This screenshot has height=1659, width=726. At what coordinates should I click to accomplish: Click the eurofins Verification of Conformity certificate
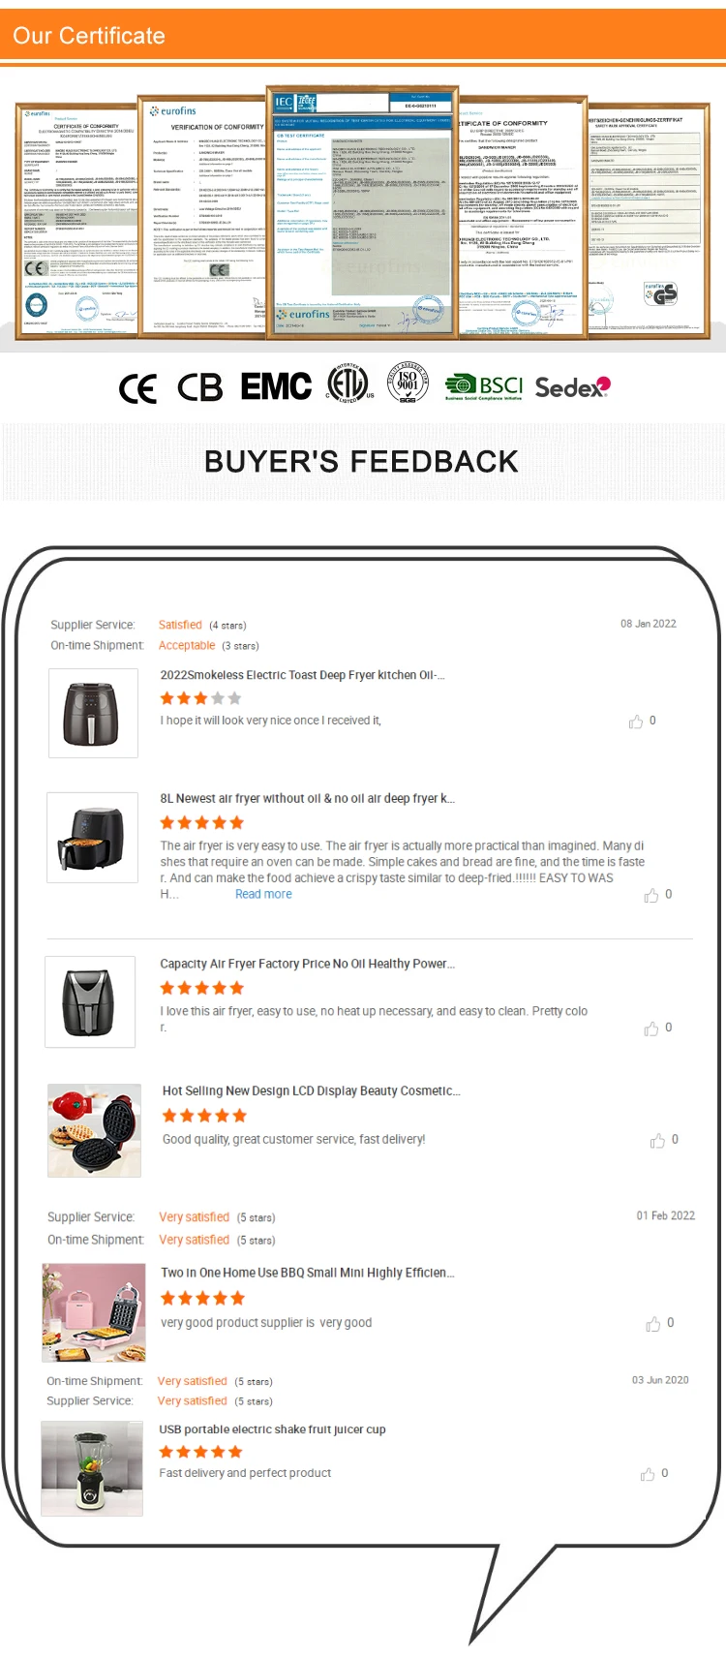(x=202, y=216)
